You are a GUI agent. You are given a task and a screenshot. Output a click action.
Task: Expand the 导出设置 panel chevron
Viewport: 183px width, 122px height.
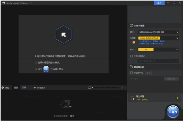178,98
